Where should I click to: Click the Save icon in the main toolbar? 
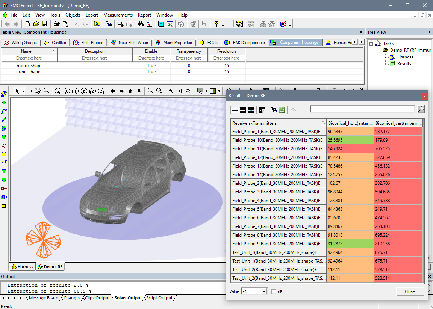point(45,24)
